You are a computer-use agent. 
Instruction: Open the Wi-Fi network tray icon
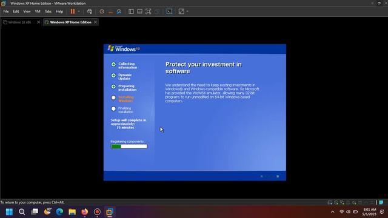pos(342,212)
